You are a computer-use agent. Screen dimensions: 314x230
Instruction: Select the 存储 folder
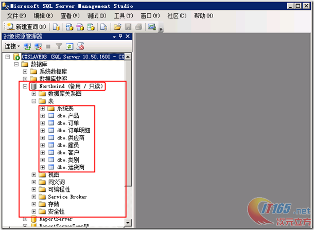(54, 204)
